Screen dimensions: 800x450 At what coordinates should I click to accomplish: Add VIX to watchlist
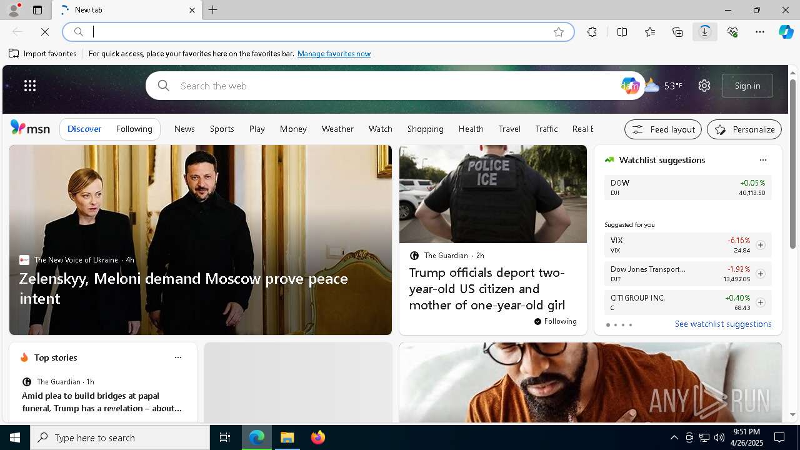[x=760, y=245]
